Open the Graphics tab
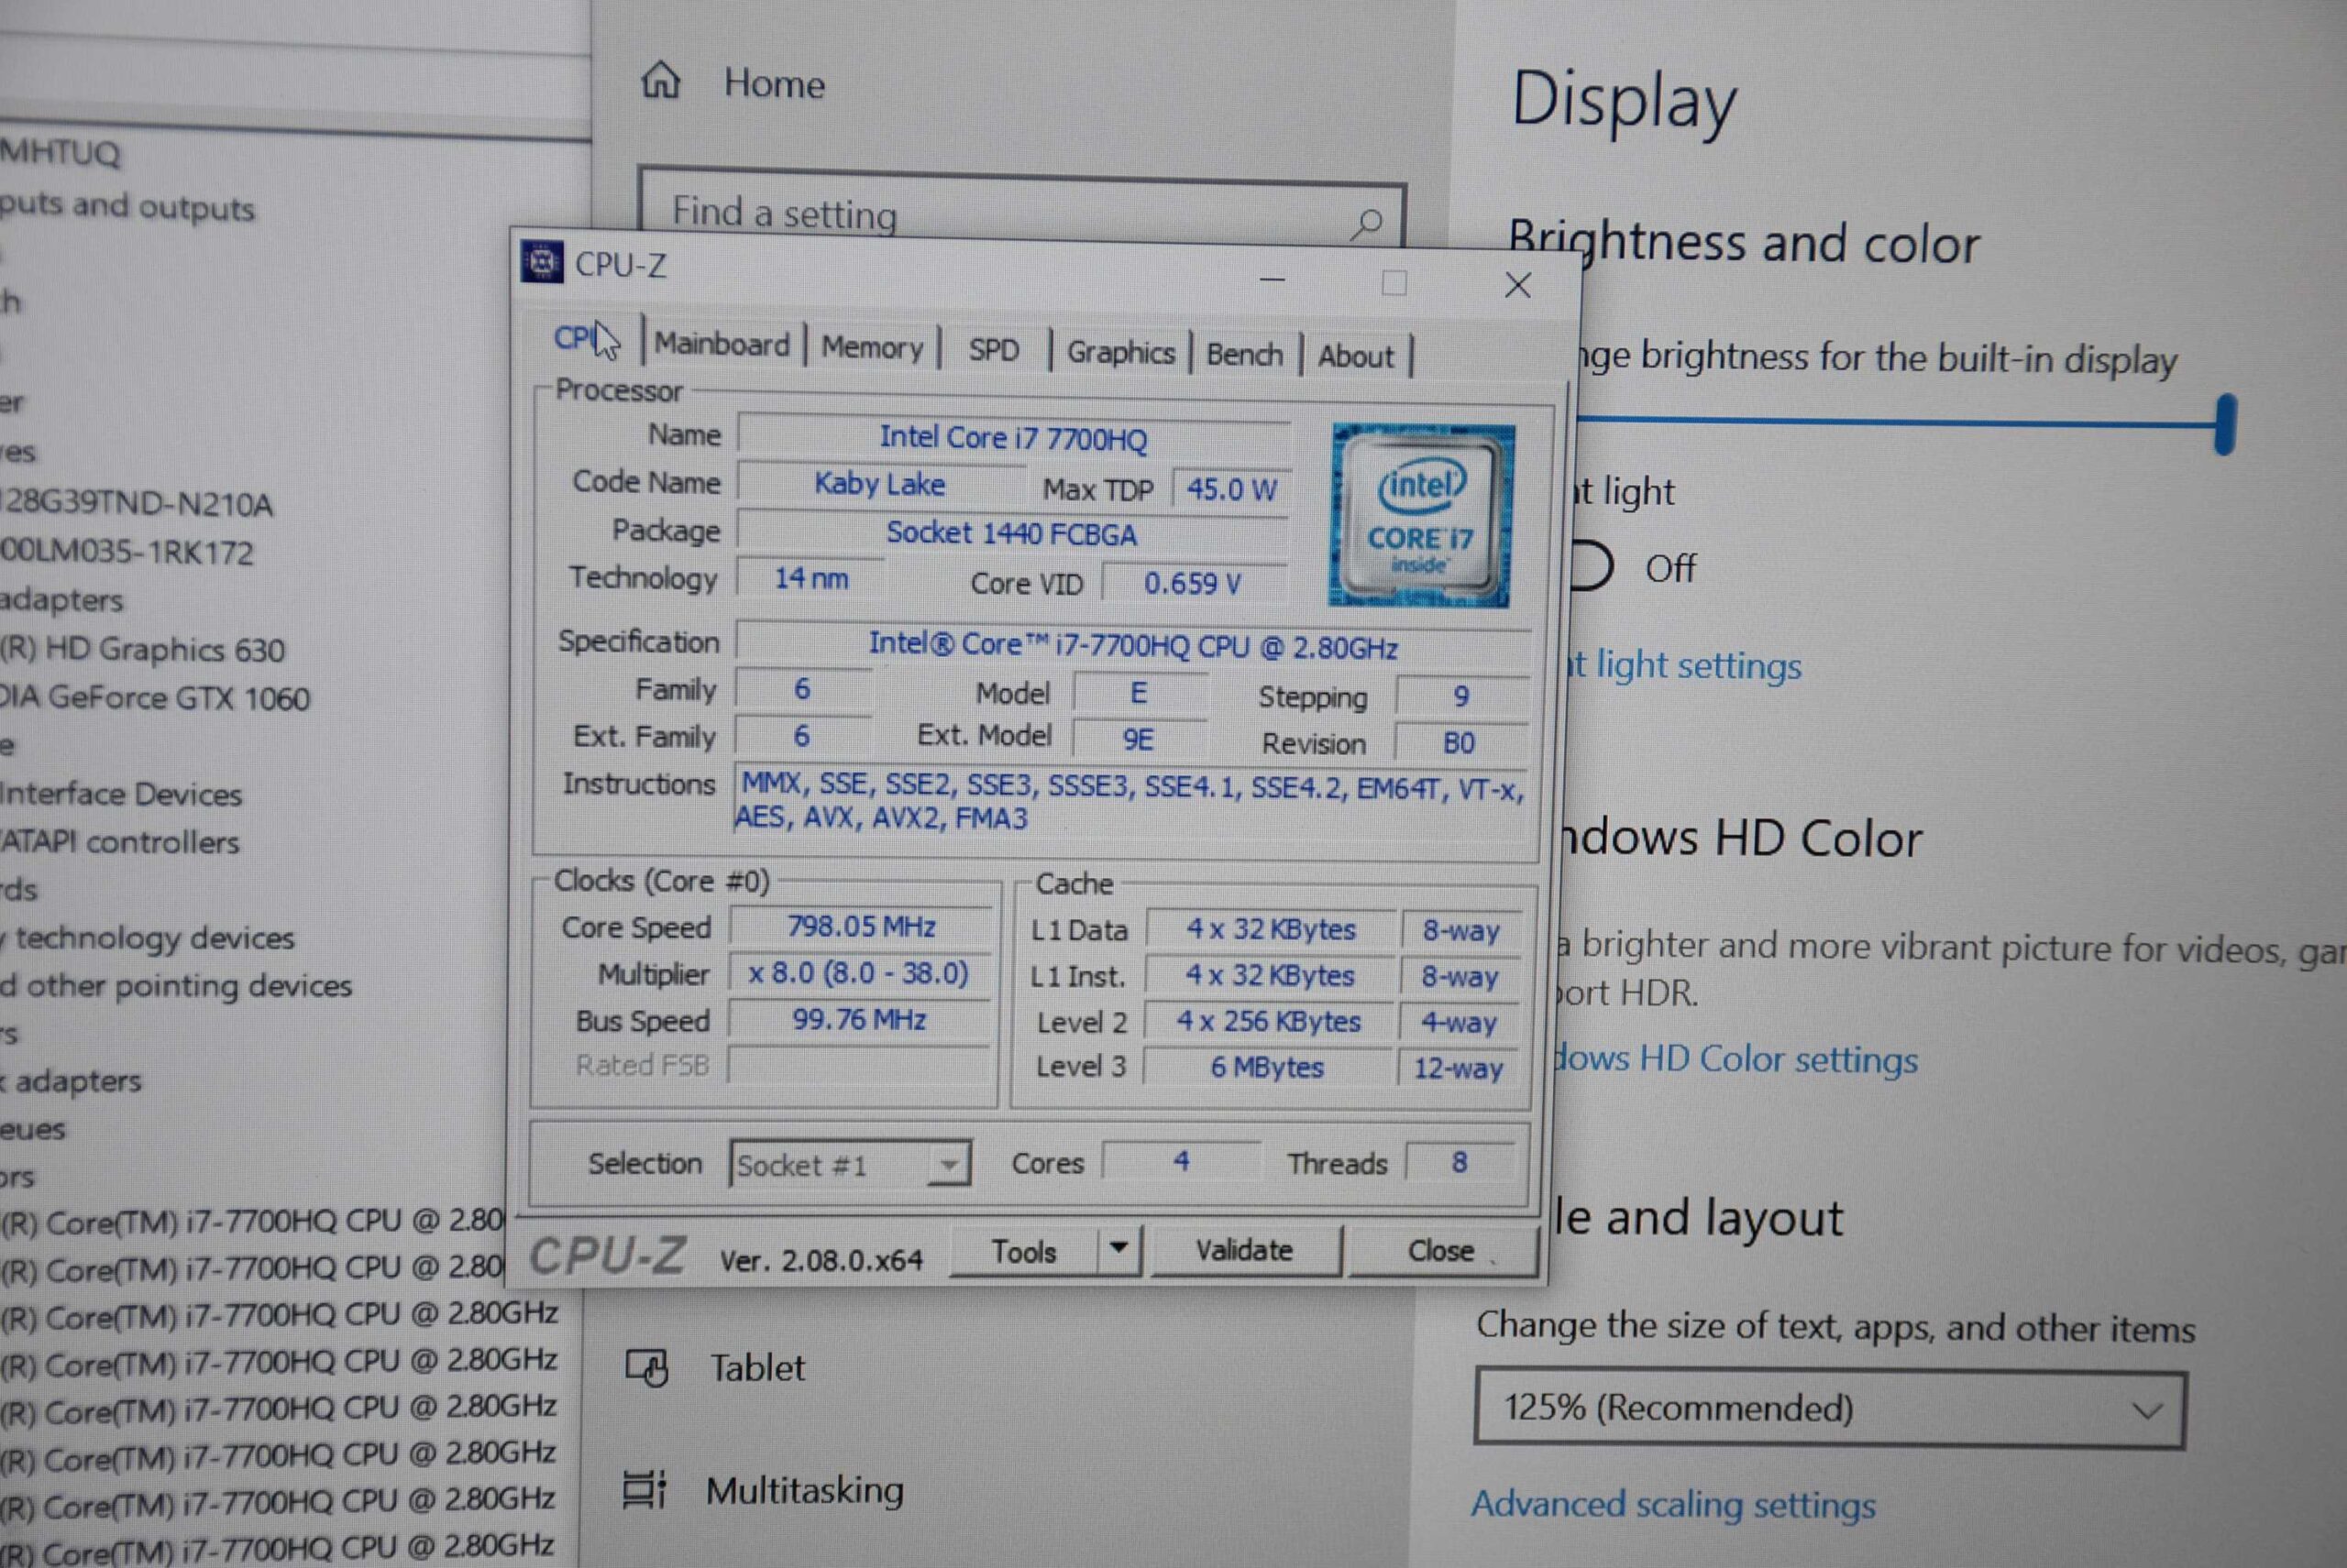Screen dimensions: 2347x1568 [x=1119, y=353]
